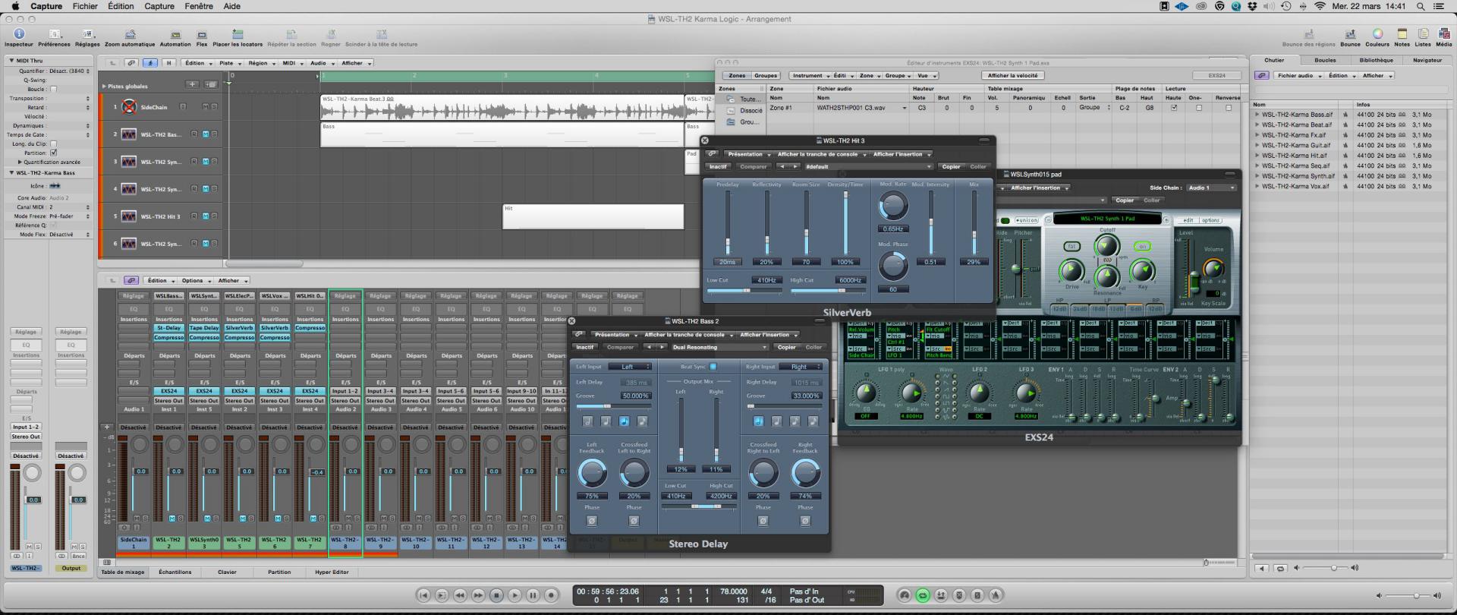Switch to Hyper Editor bottom tab
This screenshot has width=1457, height=615.
pos(332,572)
